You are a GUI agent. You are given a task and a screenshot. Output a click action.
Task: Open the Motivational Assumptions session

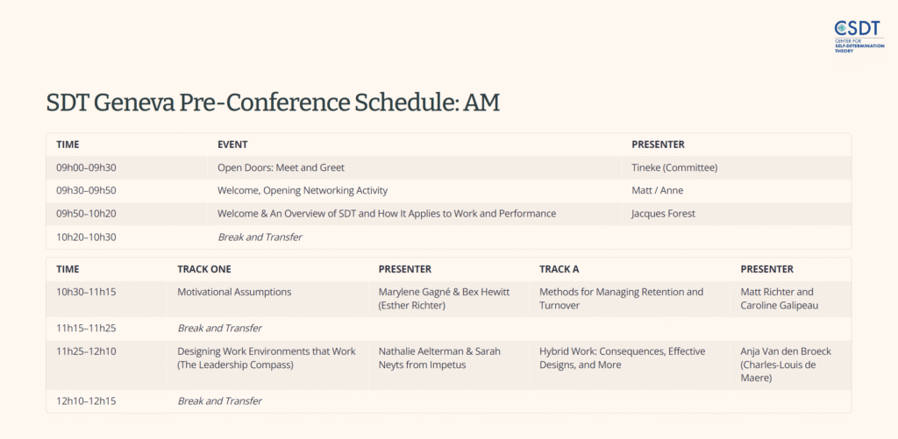point(234,292)
